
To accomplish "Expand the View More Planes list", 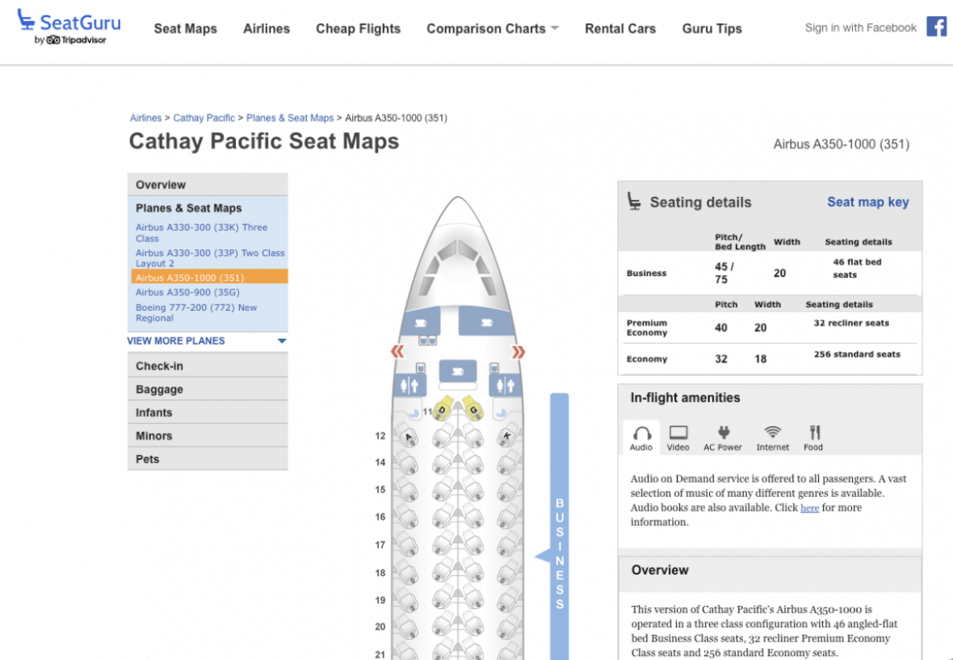I will click(x=207, y=341).
